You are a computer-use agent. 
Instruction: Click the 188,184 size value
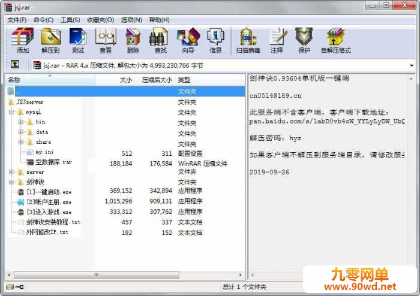pyautogui.click(x=121, y=164)
